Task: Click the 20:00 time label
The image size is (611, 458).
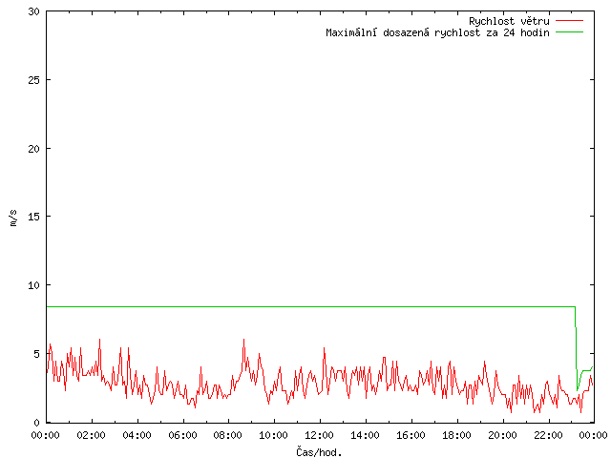Action: 502,435
